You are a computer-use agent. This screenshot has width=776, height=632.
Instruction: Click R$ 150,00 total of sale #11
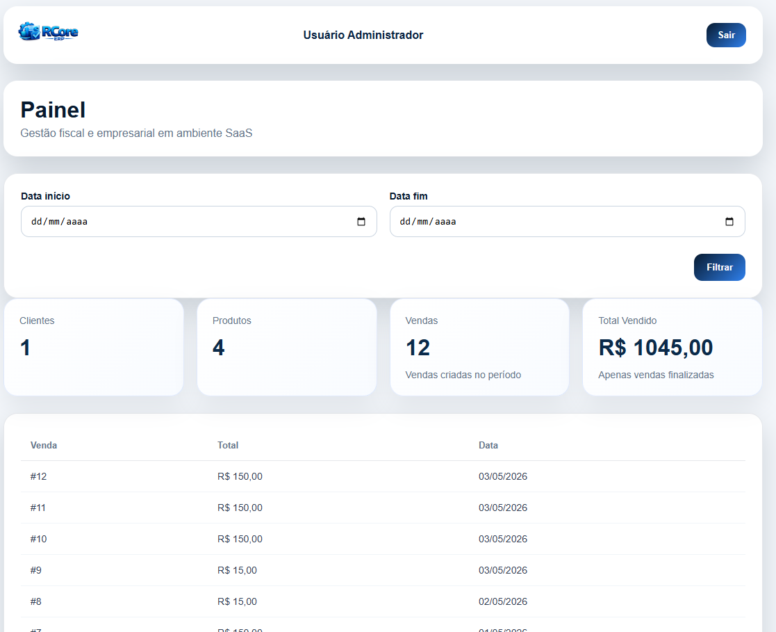click(240, 508)
